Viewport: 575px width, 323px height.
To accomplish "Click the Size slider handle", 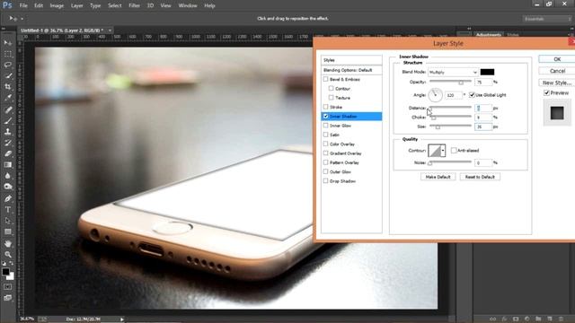I will click(438, 127).
